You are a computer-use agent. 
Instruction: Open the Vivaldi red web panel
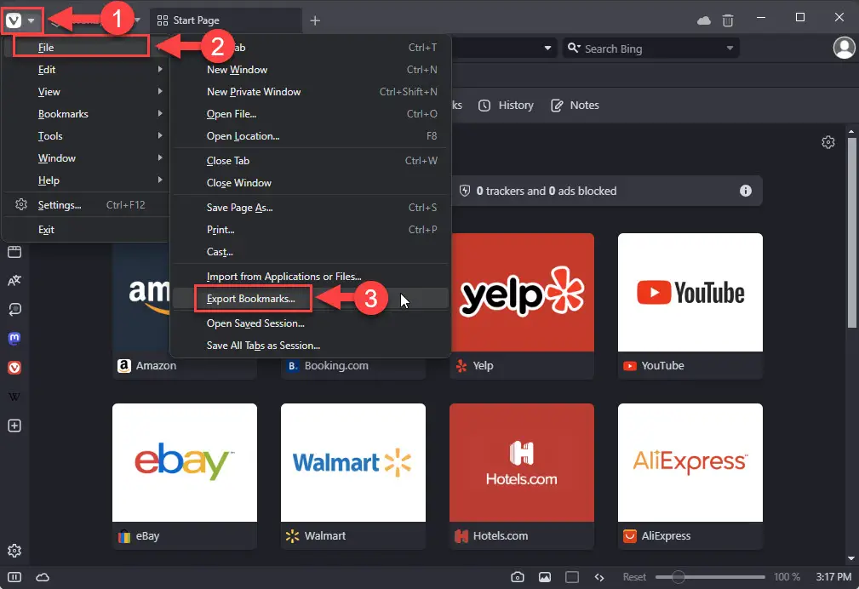point(14,368)
